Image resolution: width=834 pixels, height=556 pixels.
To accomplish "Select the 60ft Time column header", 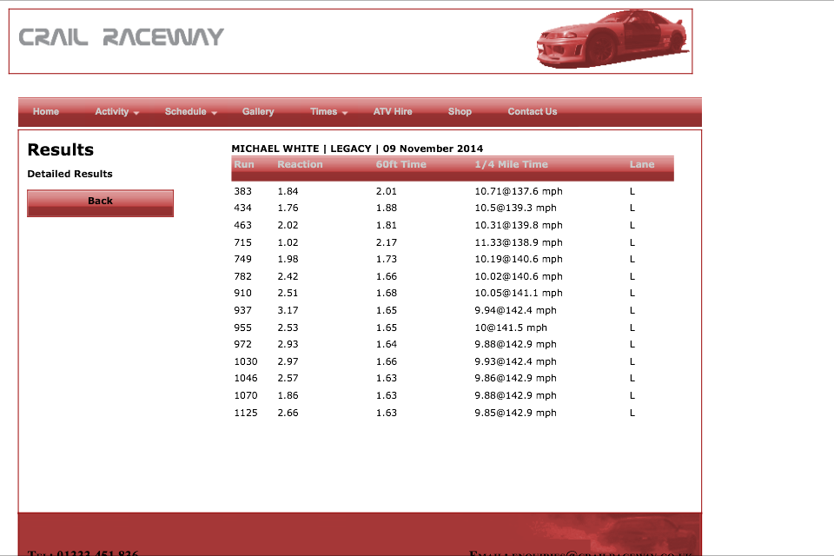I will coord(401,164).
